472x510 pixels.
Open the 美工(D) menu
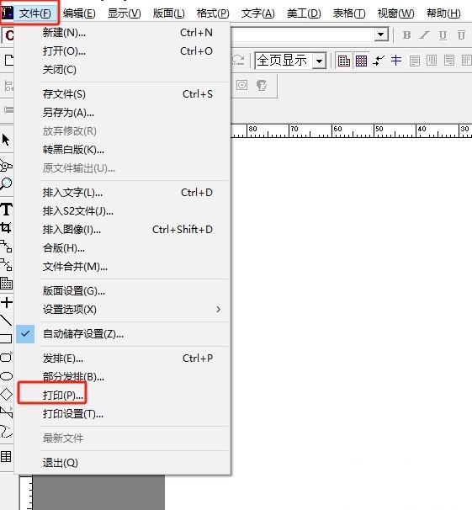[x=304, y=13]
